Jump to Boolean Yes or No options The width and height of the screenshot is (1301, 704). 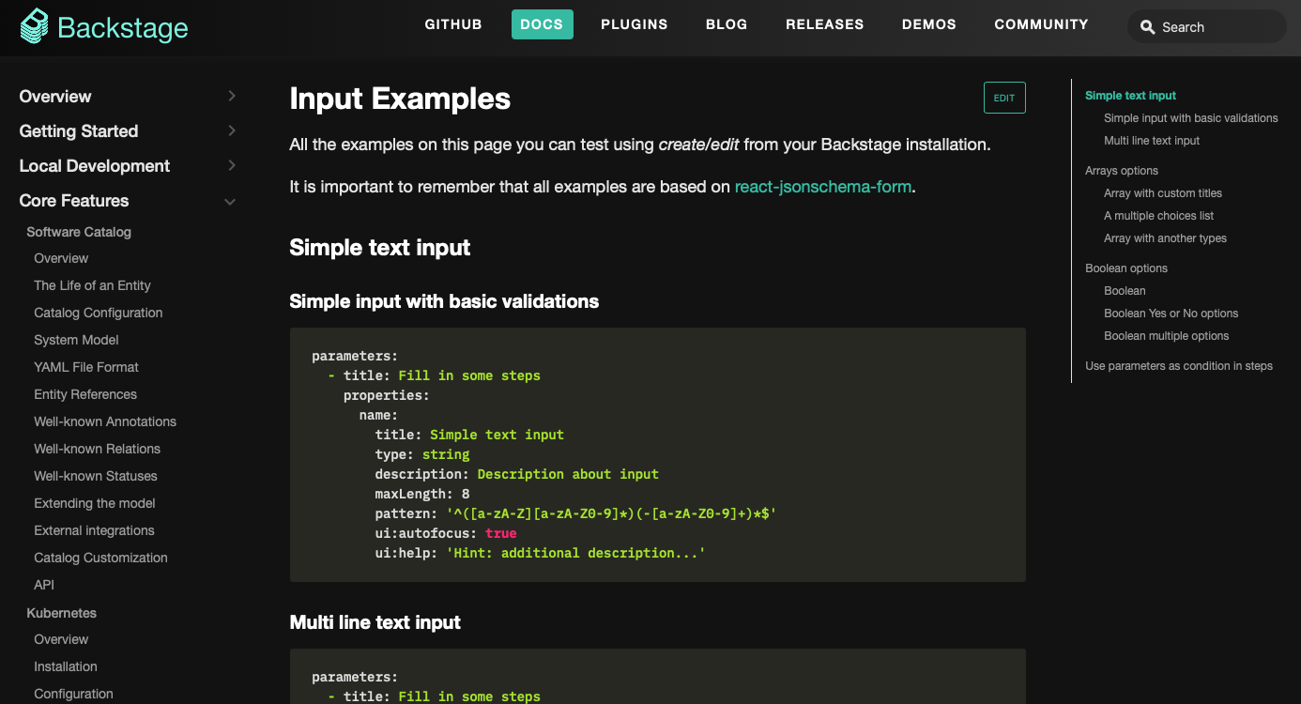click(x=1171, y=314)
